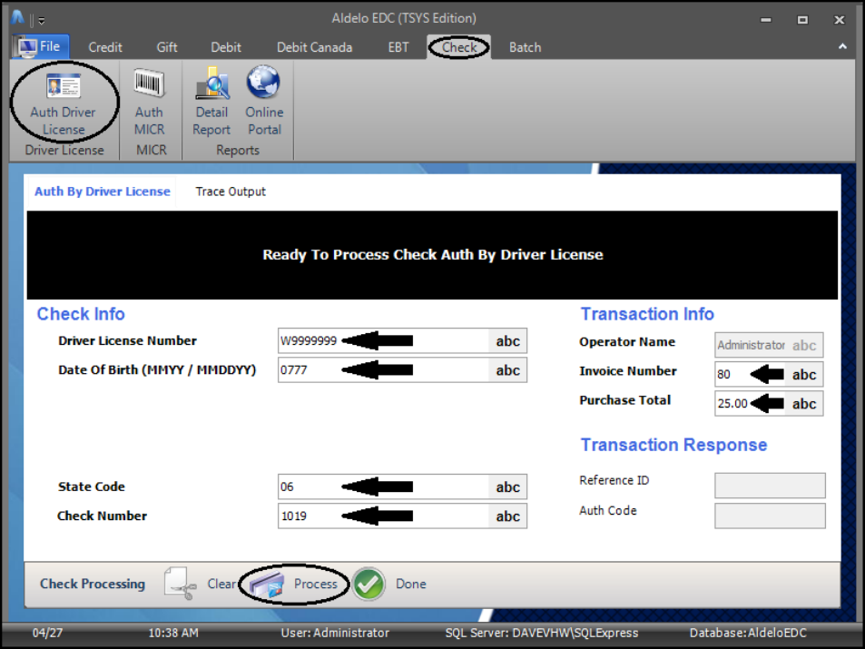The width and height of the screenshot is (865, 649).
Task: Click the Check Info heading
Action: click(x=81, y=314)
